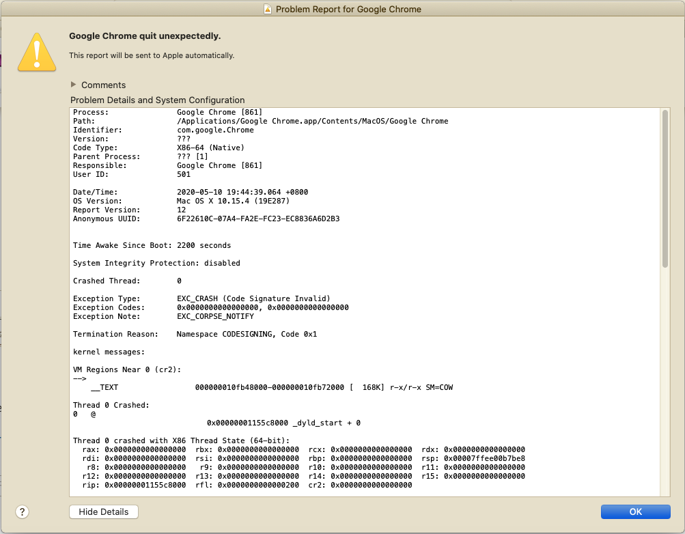Click 'This report will be sent to Apple automatically.'
Viewport: 685px width, 534px height.
pos(152,55)
